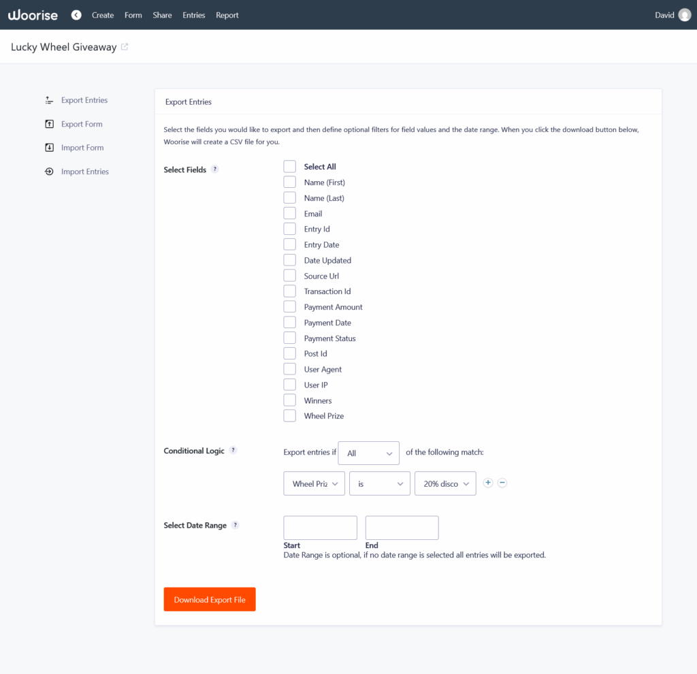Tick the Email checkbox
697x674 pixels.
pos(290,213)
